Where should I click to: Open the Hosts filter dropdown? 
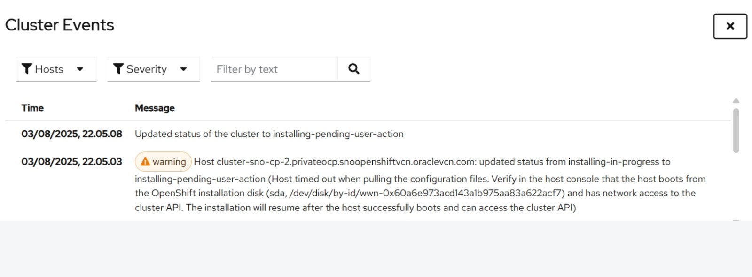56,69
